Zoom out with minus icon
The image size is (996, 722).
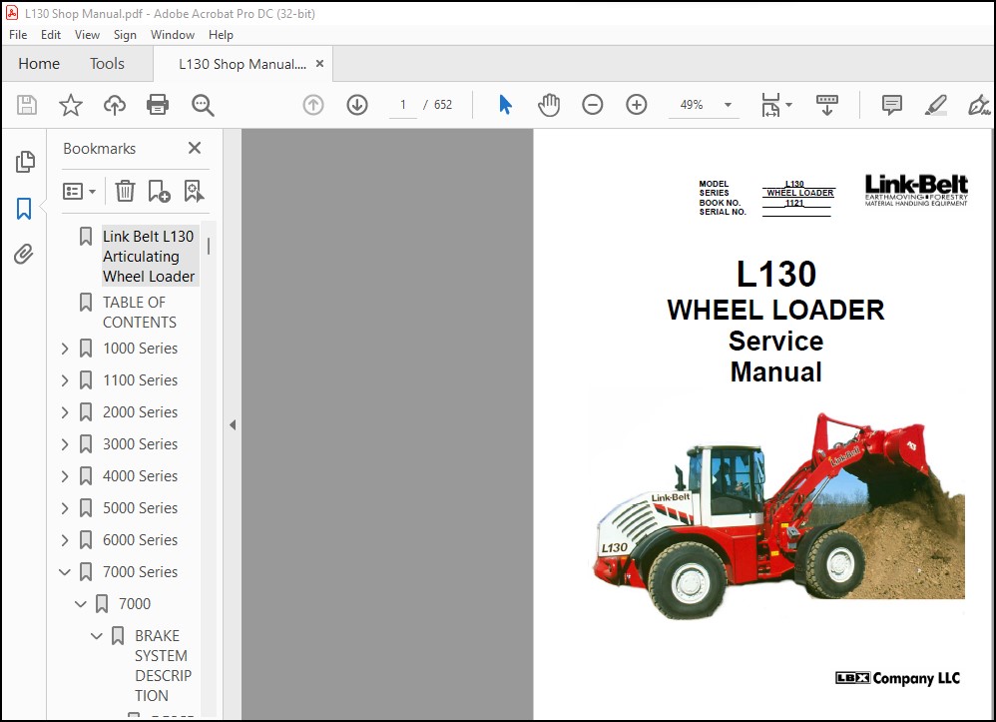pos(592,104)
